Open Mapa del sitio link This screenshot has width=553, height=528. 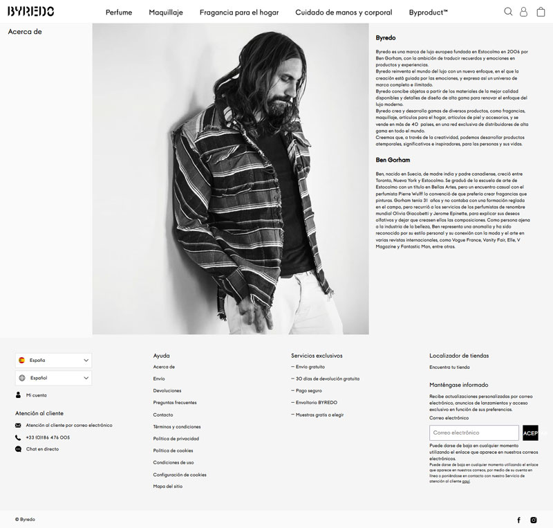168,486
